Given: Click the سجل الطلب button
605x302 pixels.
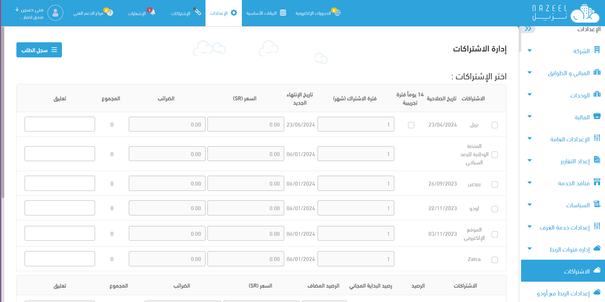Looking at the screenshot, I should coord(39,50).
